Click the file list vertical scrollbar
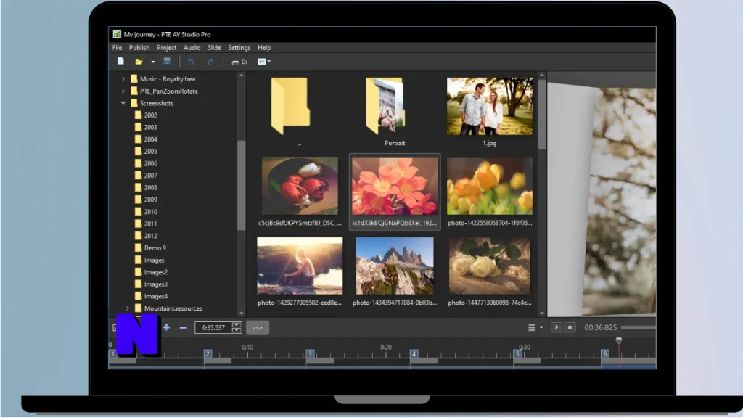743x418 pixels. (x=542, y=114)
